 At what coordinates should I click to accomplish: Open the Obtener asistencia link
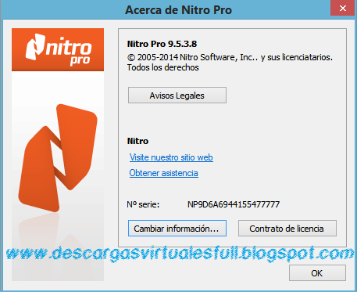163,173
